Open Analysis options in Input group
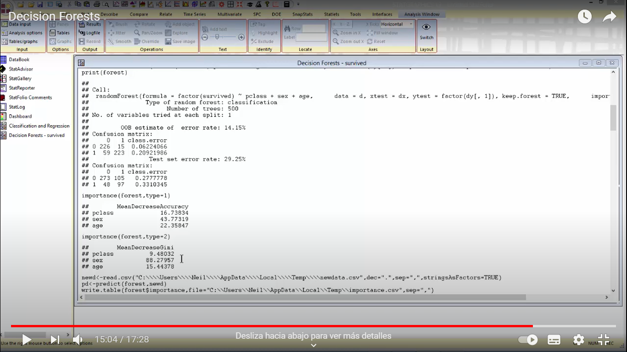 [x=25, y=33]
